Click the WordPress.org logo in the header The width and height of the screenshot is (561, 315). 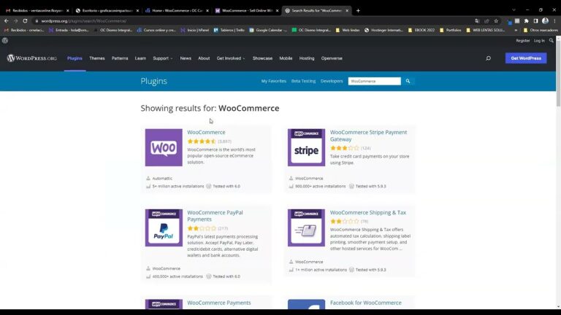[x=32, y=58]
